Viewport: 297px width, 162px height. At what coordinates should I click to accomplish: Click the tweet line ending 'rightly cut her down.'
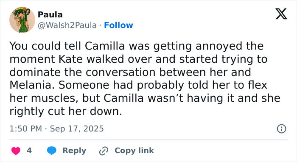66,111
